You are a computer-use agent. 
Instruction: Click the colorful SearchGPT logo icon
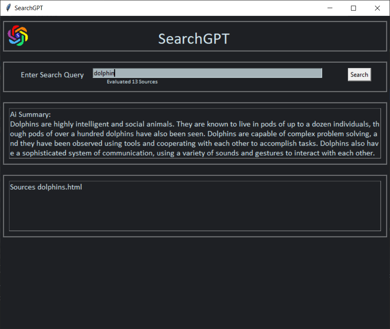(18, 36)
